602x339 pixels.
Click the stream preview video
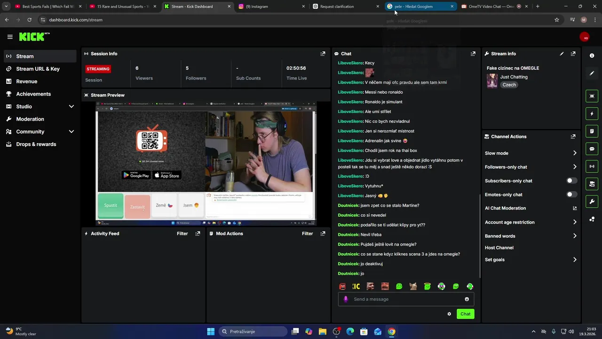point(206,163)
